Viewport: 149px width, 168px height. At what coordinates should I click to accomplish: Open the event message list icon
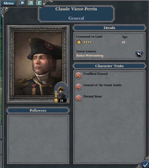(x=30, y=3)
